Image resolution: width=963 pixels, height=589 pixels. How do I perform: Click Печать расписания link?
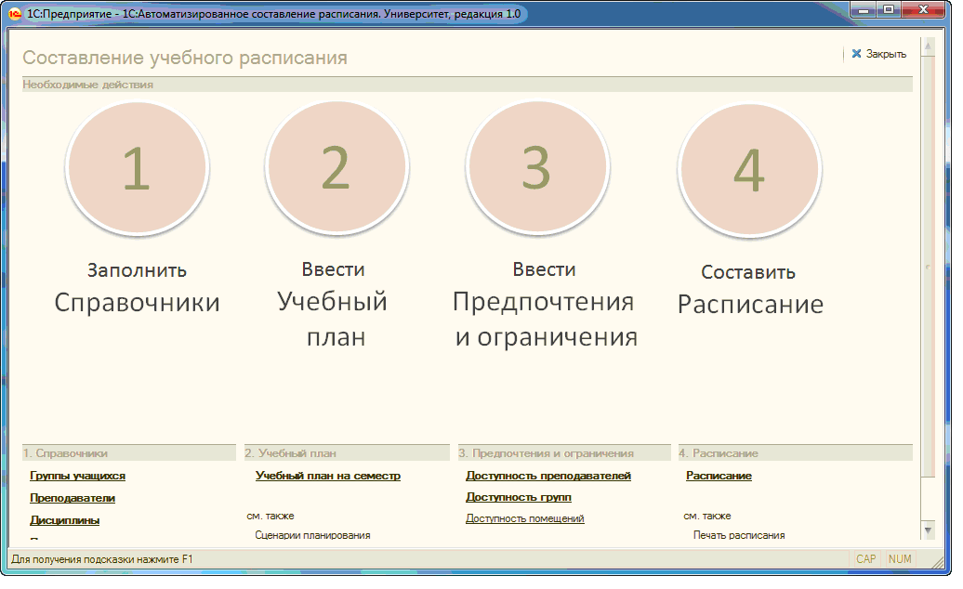point(739,535)
